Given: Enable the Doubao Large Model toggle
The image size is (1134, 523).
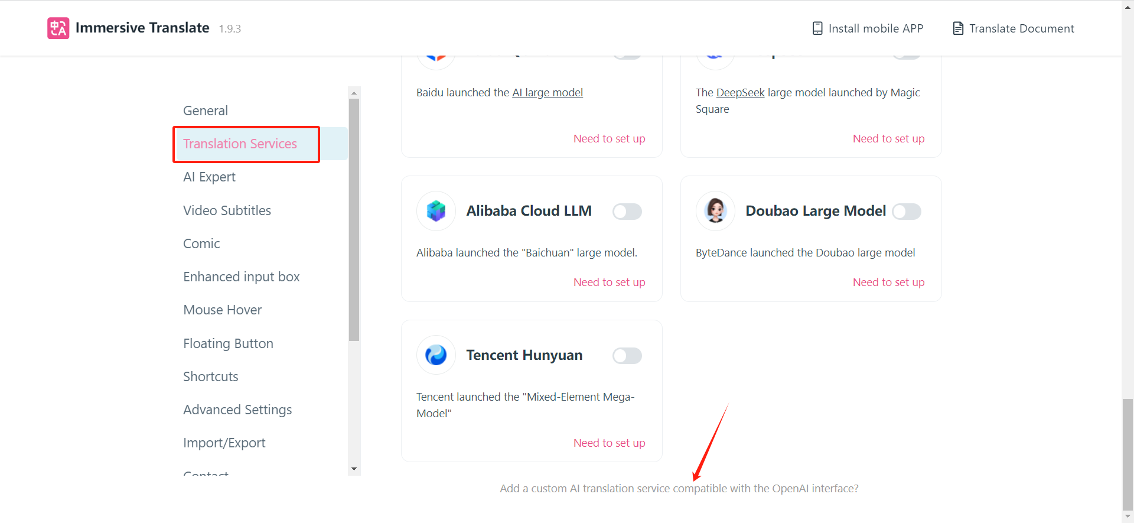Looking at the screenshot, I should click(x=907, y=211).
